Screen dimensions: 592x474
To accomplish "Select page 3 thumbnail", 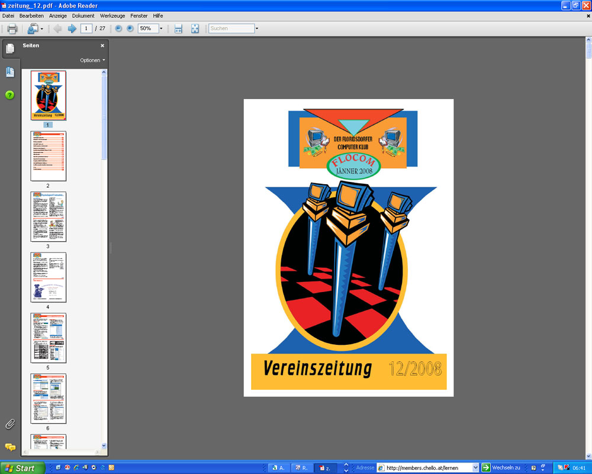I will click(49, 216).
